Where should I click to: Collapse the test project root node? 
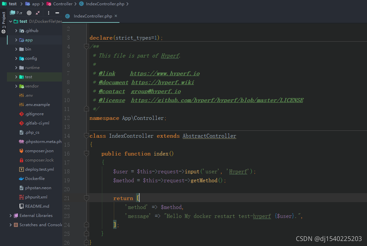click(x=11, y=21)
